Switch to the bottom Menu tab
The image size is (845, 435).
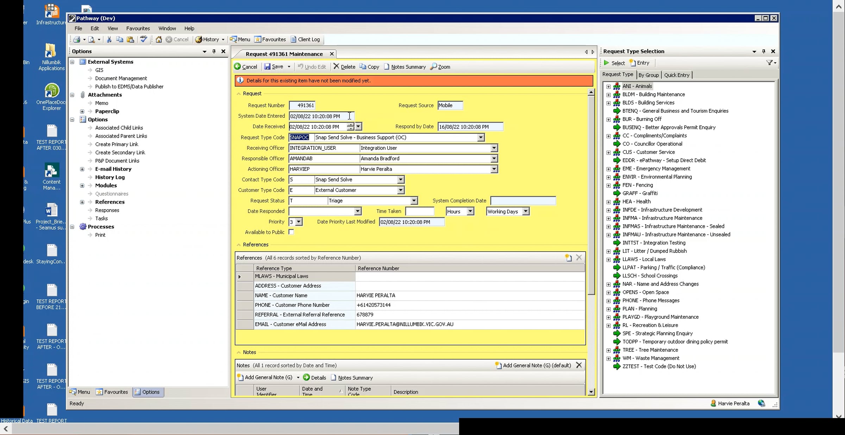(80, 392)
